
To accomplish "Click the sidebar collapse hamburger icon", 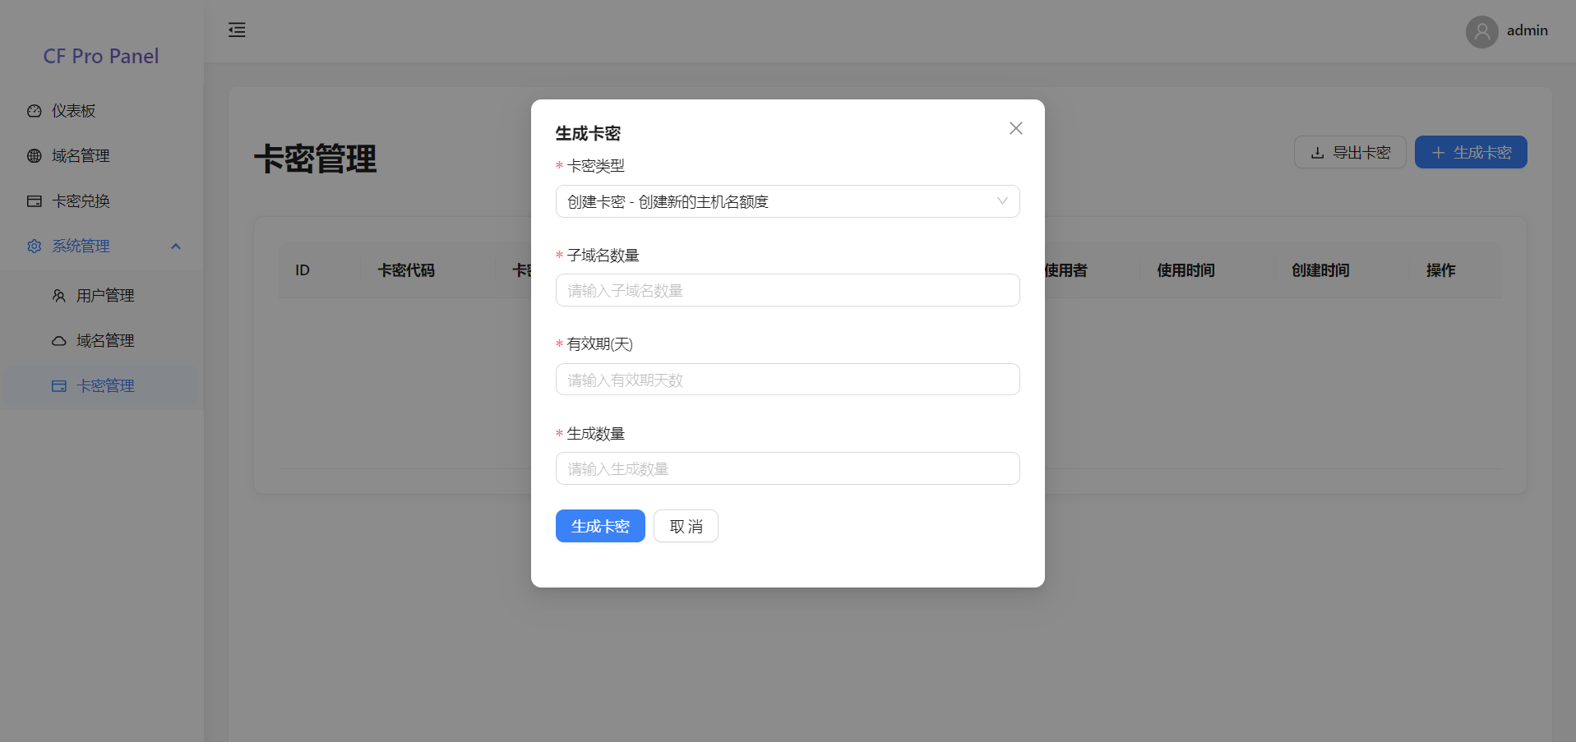I will point(237,30).
